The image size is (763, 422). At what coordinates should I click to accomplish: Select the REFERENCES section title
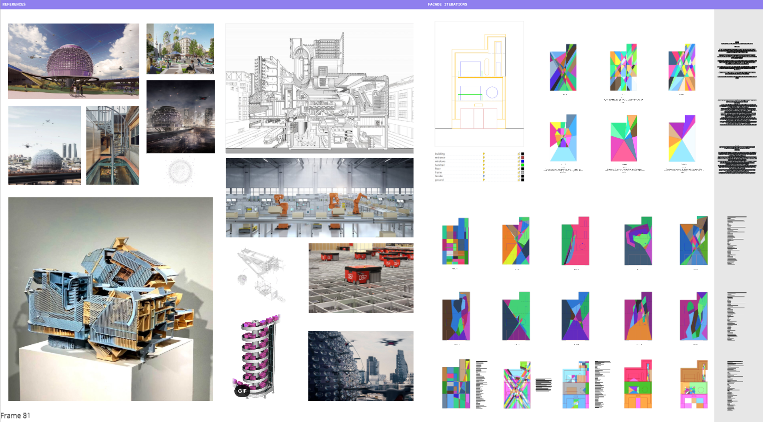tap(14, 4)
